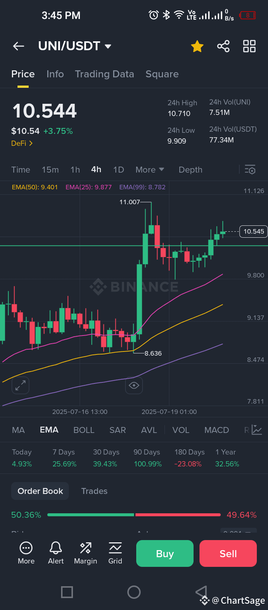The width and height of the screenshot is (268, 610).
Task: Tap the EMA(25): 9.877 legend
Action: coord(89,187)
